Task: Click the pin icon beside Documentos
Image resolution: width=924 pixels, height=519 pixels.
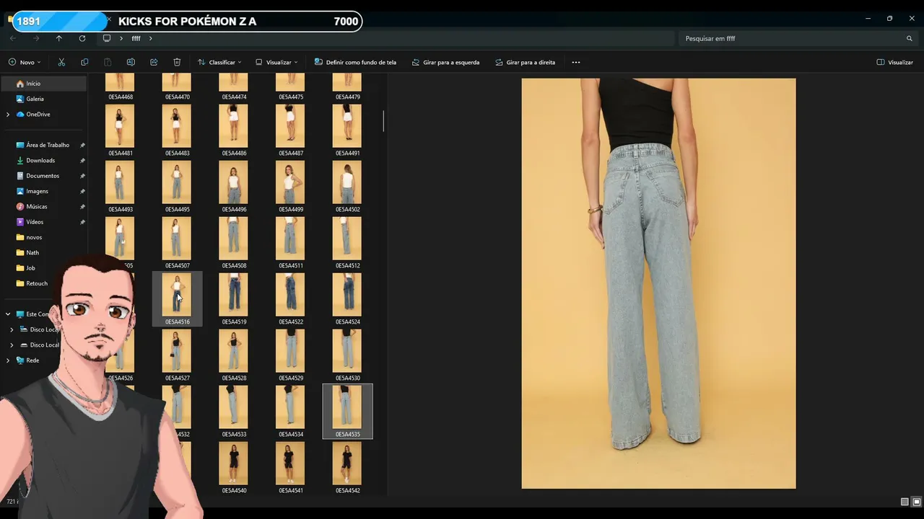Action: tap(82, 176)
